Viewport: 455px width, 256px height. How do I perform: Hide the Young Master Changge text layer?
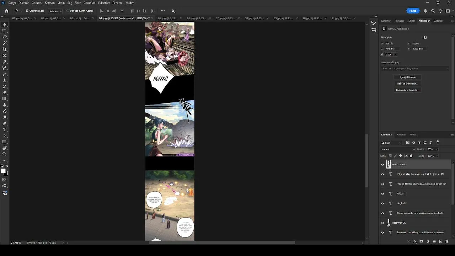click(382, 184)
